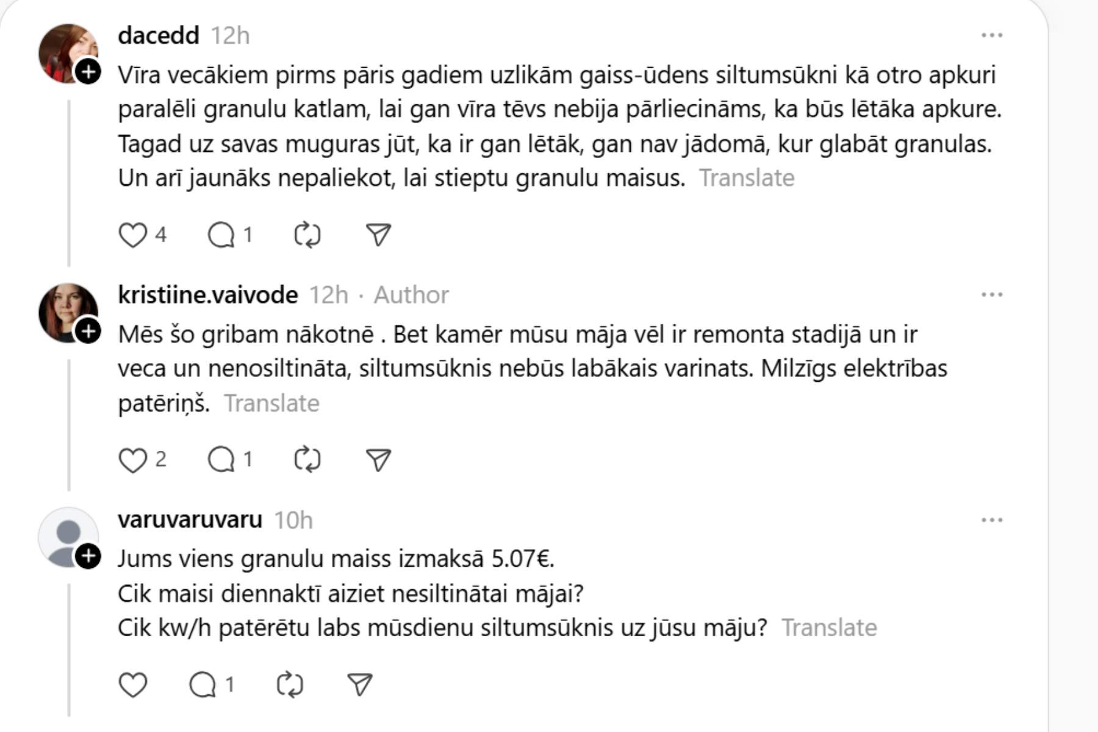
Task: Open more options on kristiine.vaivode's reply
Action: 992,295
